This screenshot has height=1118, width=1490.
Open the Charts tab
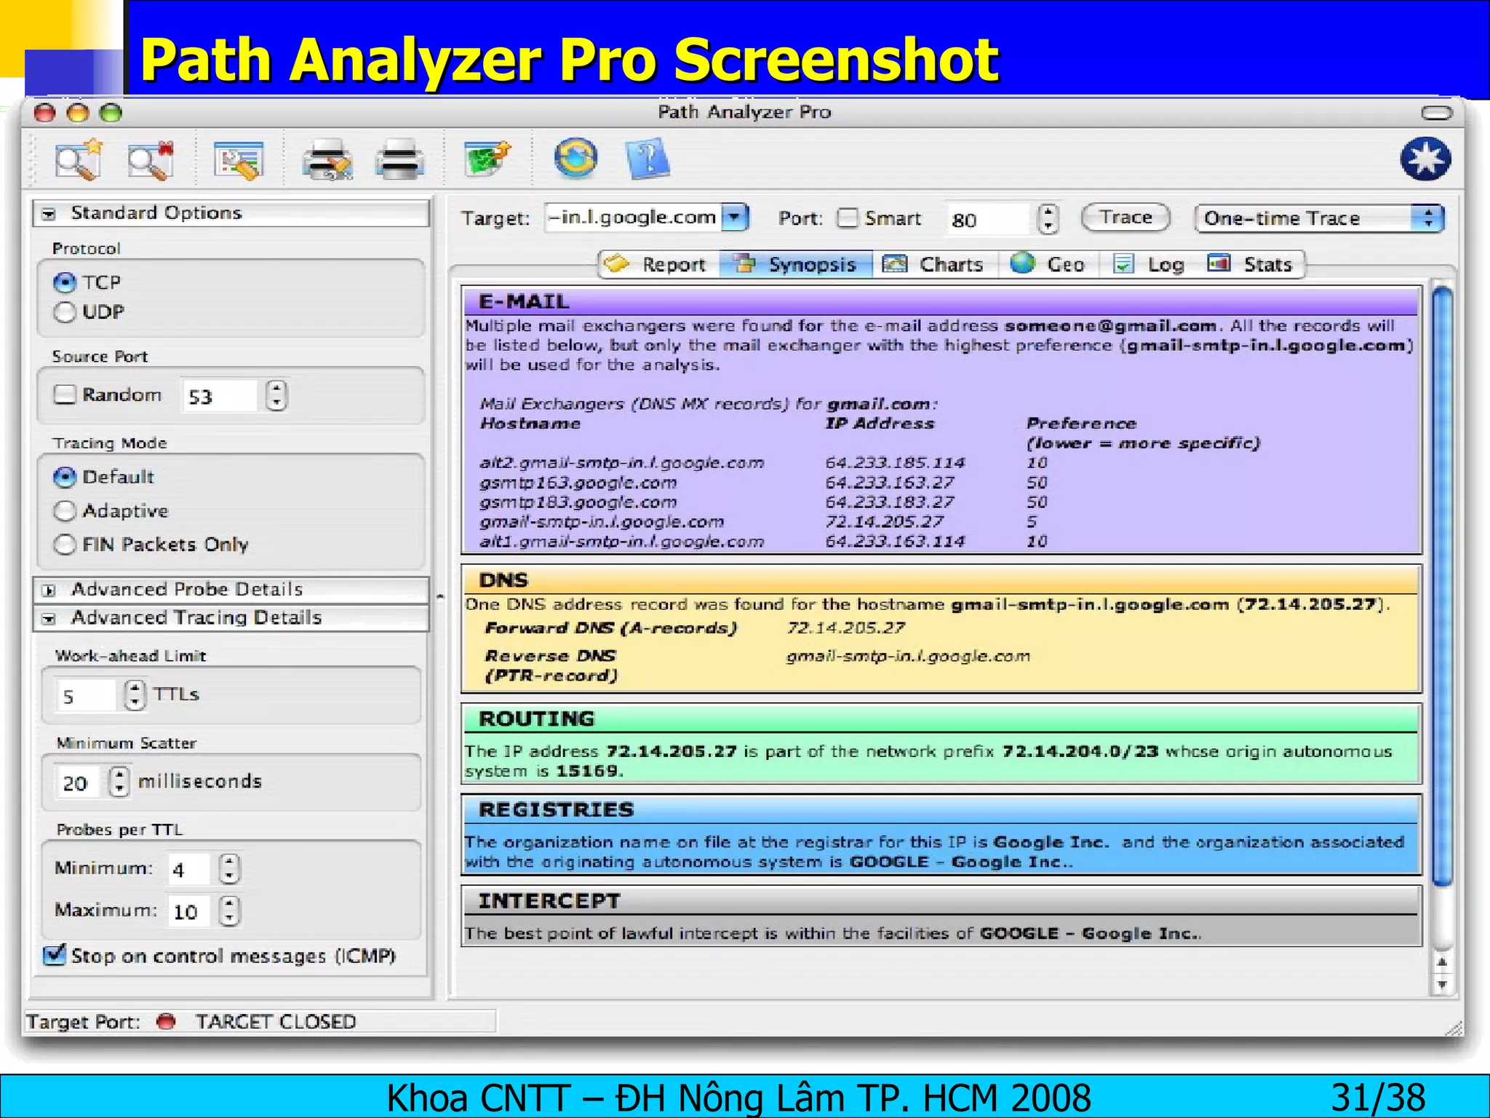pyautogui.click(x=935, y=264)
